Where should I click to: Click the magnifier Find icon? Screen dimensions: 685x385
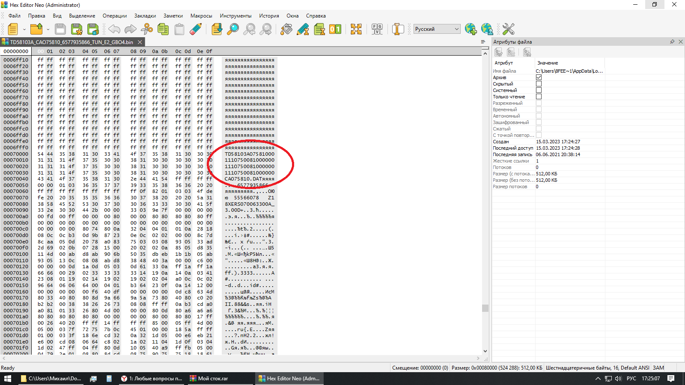(x=233, y=29)
